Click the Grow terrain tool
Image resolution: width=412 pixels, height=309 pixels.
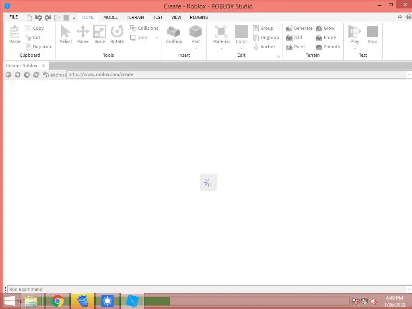325,28
